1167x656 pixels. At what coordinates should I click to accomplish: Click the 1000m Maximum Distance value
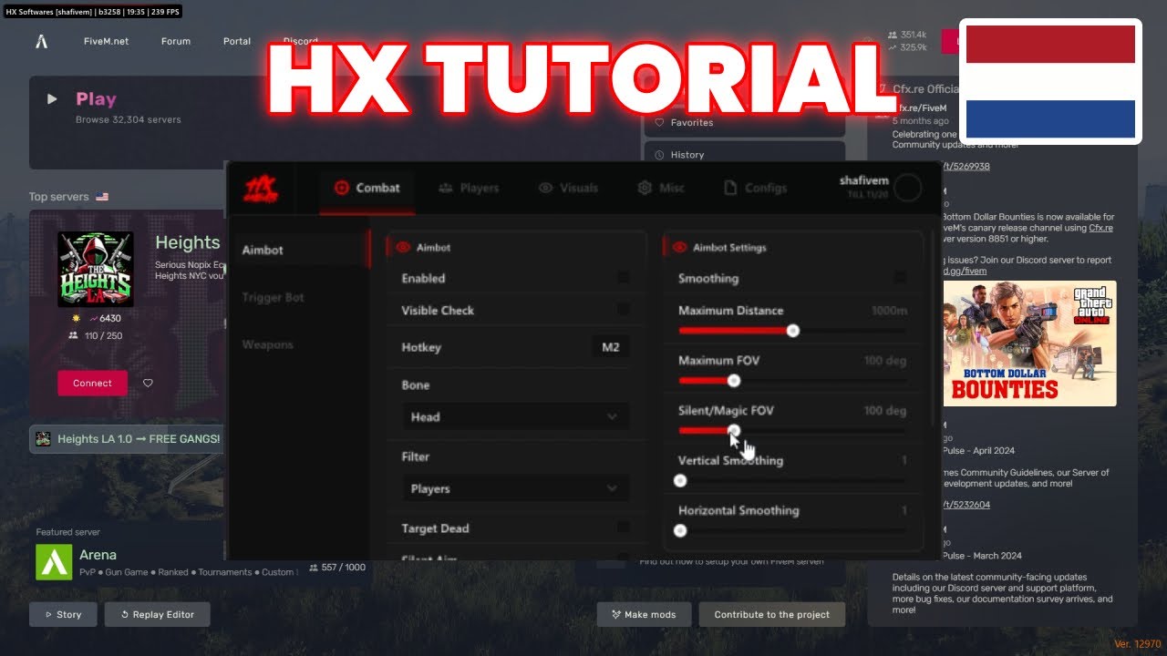pos(889,311)
